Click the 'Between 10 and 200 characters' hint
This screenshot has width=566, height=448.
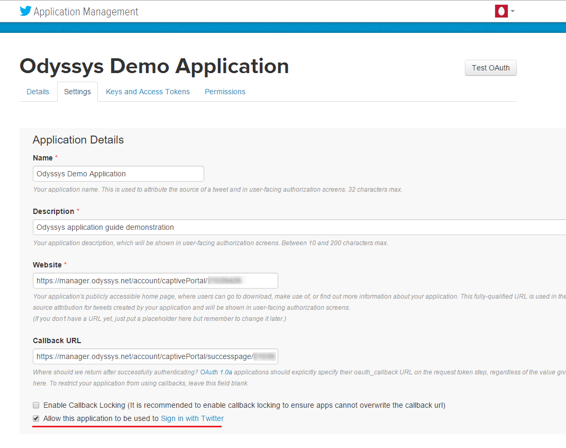tap(211, 243)
